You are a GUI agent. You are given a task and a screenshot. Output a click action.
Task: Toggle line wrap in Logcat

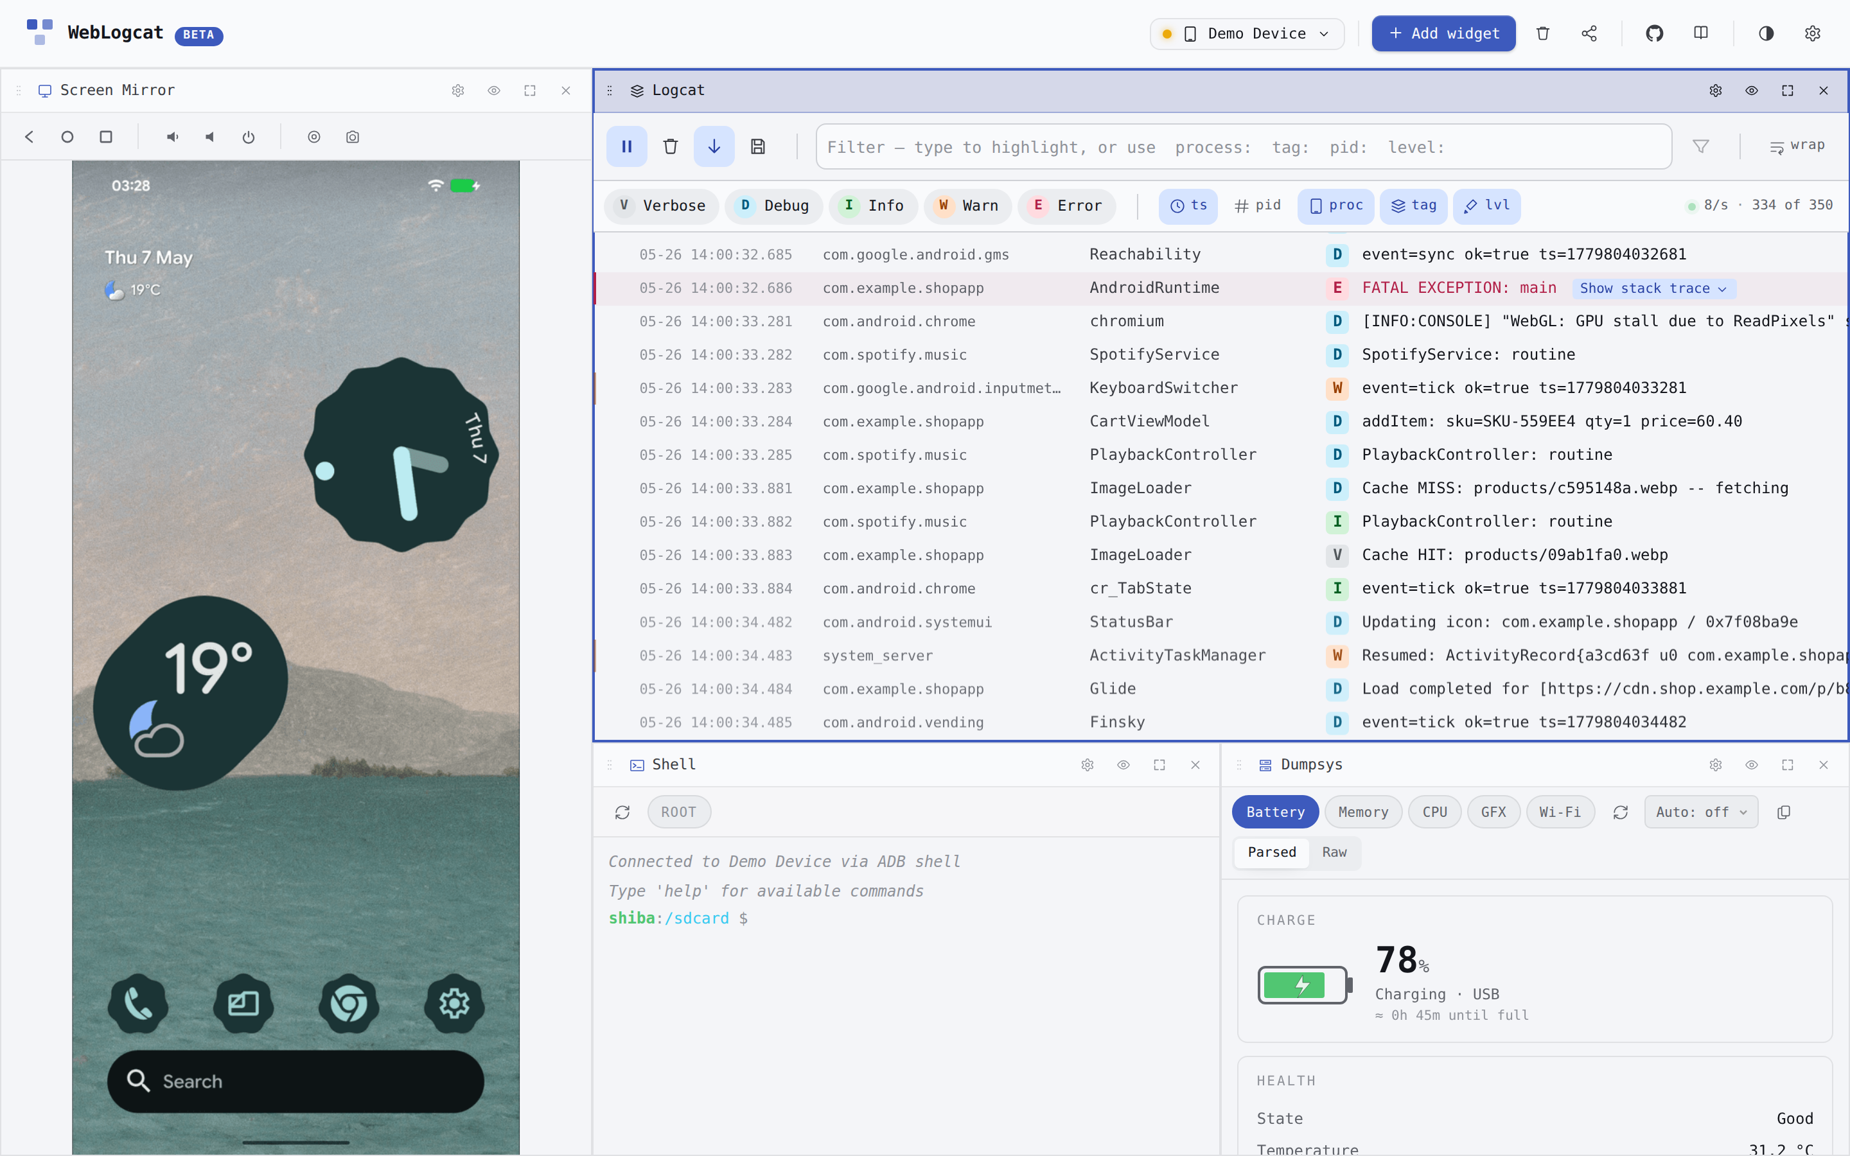pos(1797,146)
